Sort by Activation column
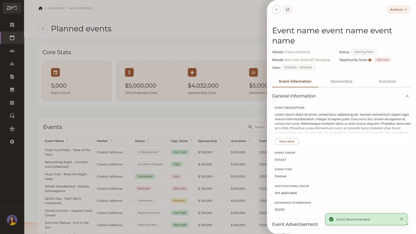This screenshot has width=416, height=234. click(250, 141)
